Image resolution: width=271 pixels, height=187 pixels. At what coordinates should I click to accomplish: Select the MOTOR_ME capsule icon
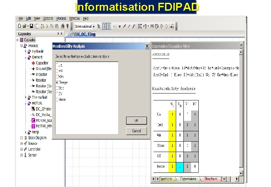(x=33, y=126)
